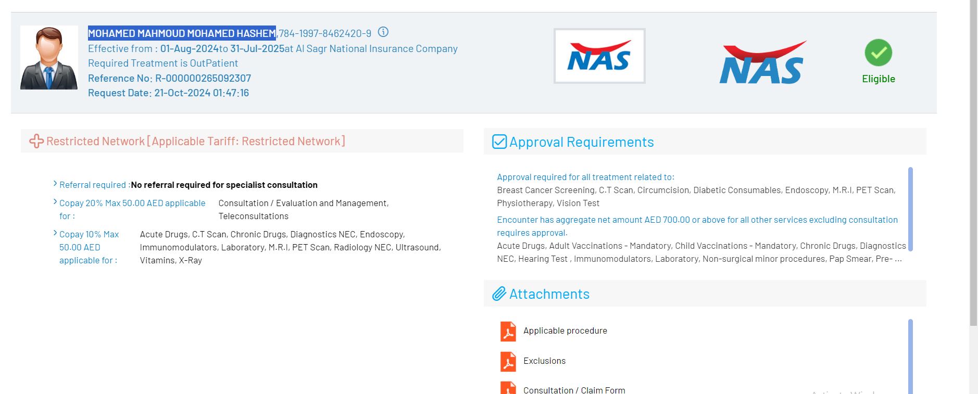This screenshot has height=394, width=978.
Task: Click the Restricted Network tariff heading
Action: pos(196,141)
